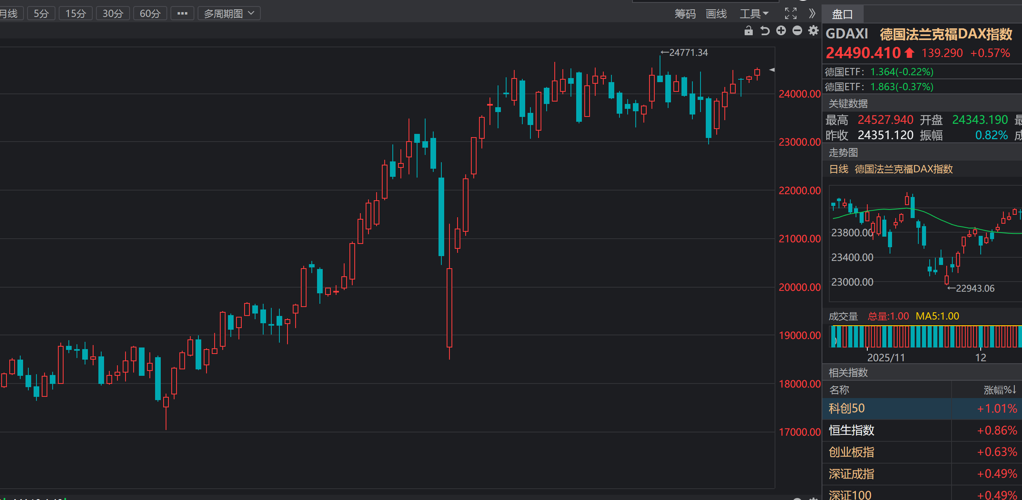Click the 画线 drawing button
The height and width of the screenshot is (500, 1022).
click(716, 14)
